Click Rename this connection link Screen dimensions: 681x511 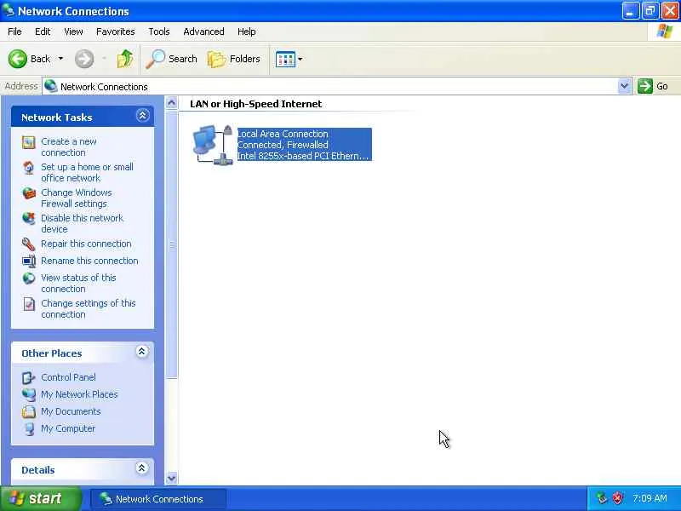pyautogui.click(x=89, y=261)
